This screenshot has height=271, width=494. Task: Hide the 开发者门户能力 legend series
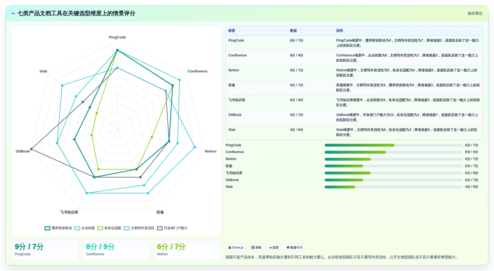click(x=172, y=228)
